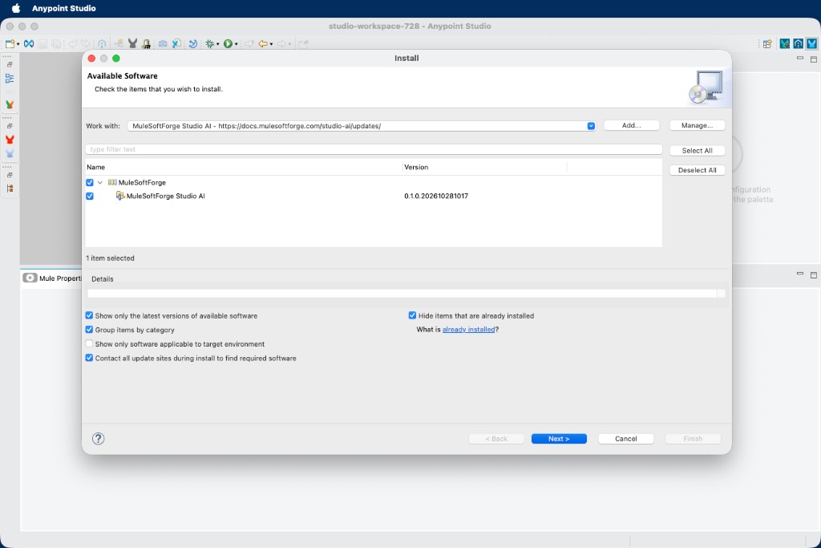This screenshot has width=821, height=548.
Task: Enable Show only software applicable to target environment
Action: (x=89, y=343)
